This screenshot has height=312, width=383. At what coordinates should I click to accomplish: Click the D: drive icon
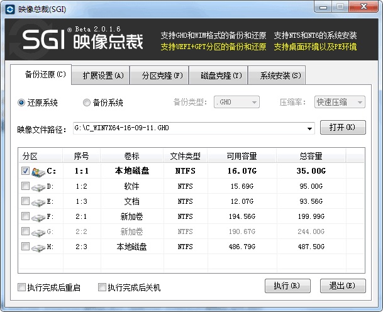pos(37,186)
